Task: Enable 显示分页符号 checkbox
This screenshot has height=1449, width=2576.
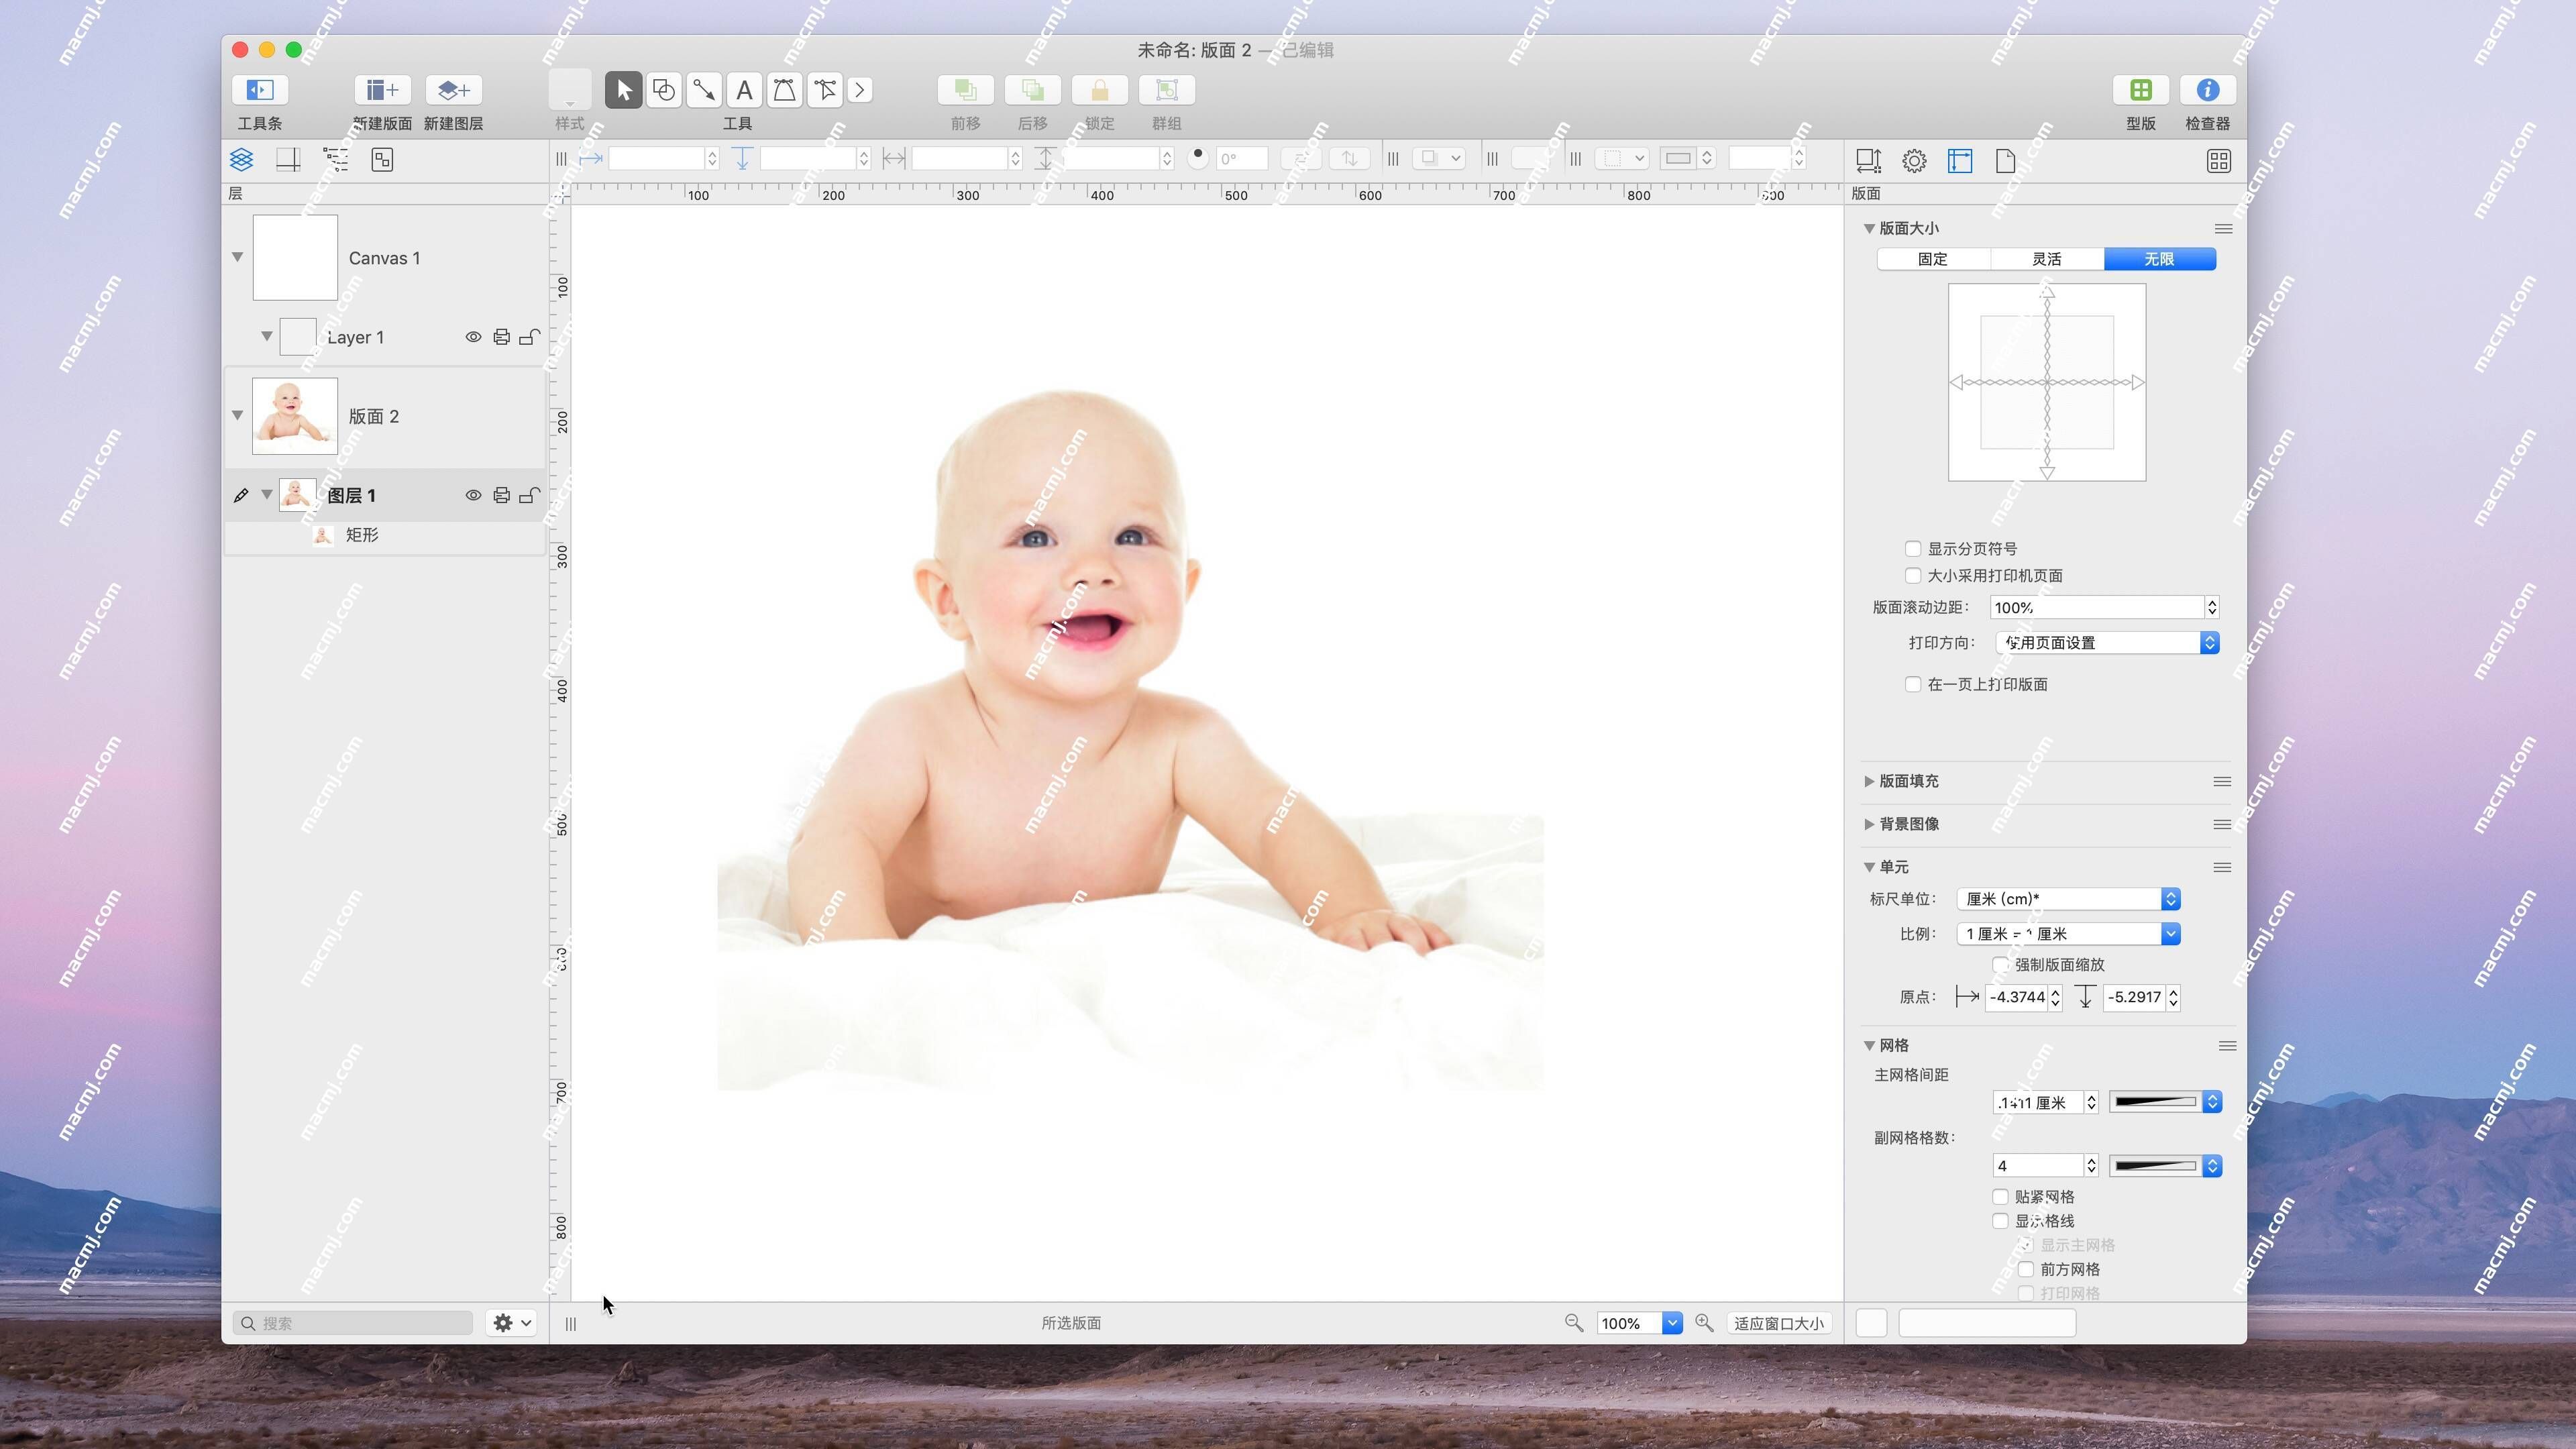Action: [x=1913, y=549]
